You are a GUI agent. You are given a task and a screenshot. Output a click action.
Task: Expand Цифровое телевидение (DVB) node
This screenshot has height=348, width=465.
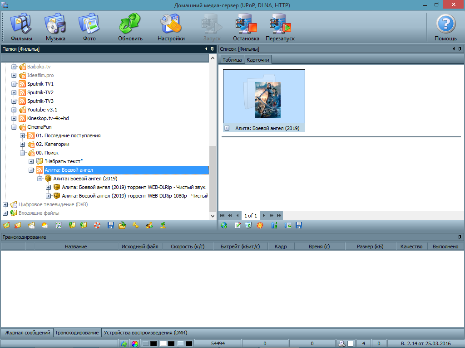coord(5,205)
